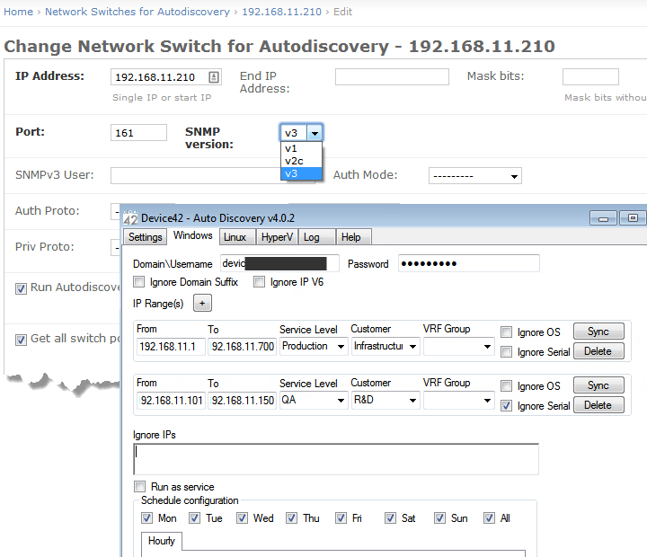Screen dimensions: 647x557
Task: Uncheck Sun schedule day
Action: 439,517
